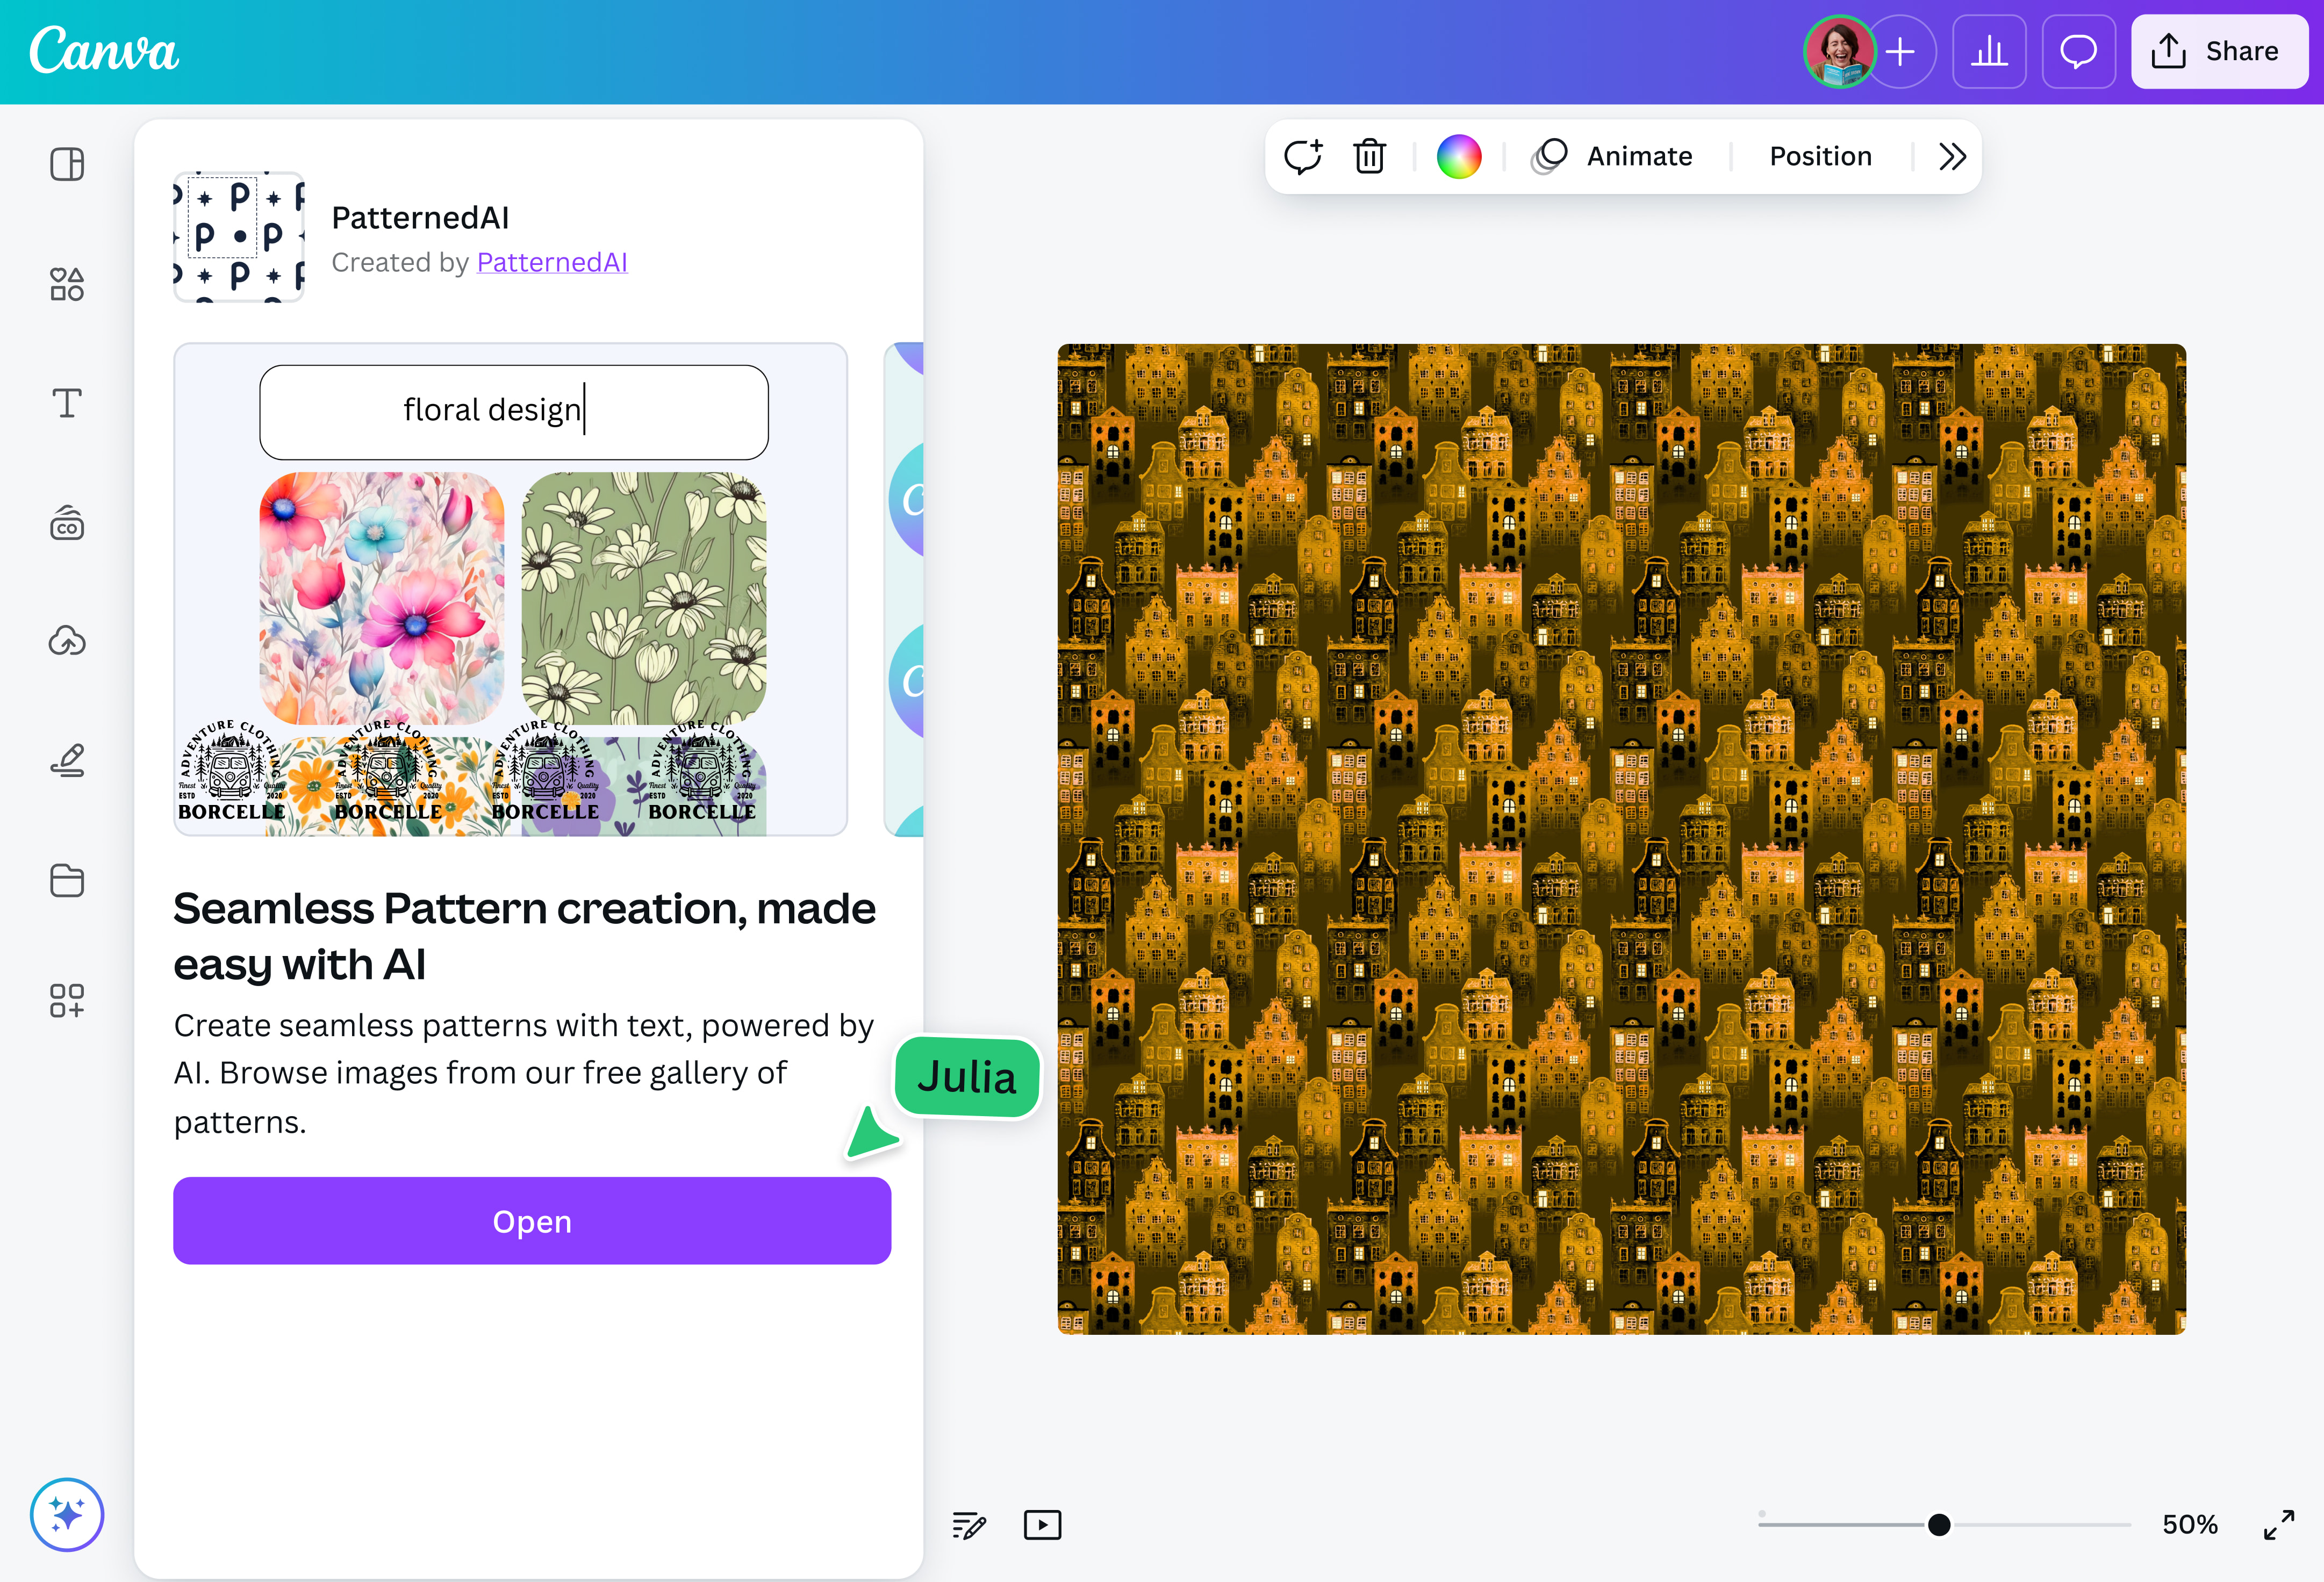2324x1582 pixels.
Task: Open the Brand kit panel
Action: click(x=66, y=524)
